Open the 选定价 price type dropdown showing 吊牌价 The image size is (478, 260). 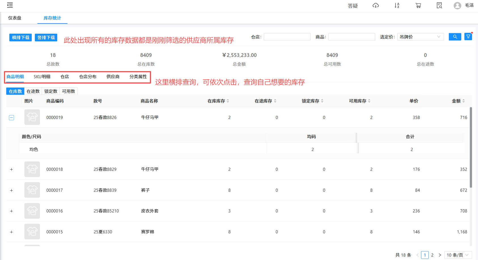point(420,37)
